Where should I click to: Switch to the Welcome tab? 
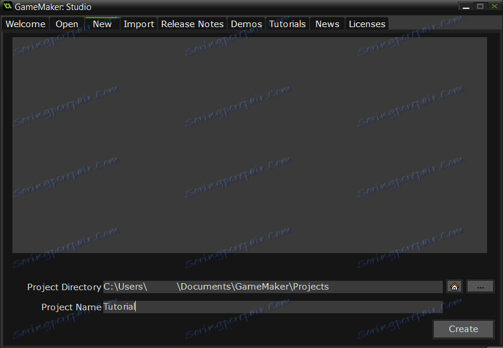pos(25,24)
